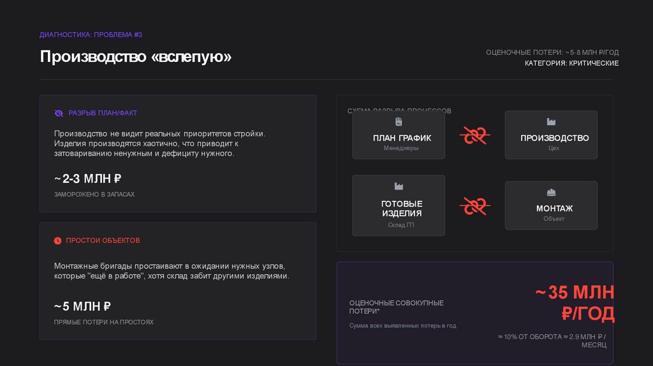Click the ~35 млн ₽/год total
653x366 pixels.
574,303
